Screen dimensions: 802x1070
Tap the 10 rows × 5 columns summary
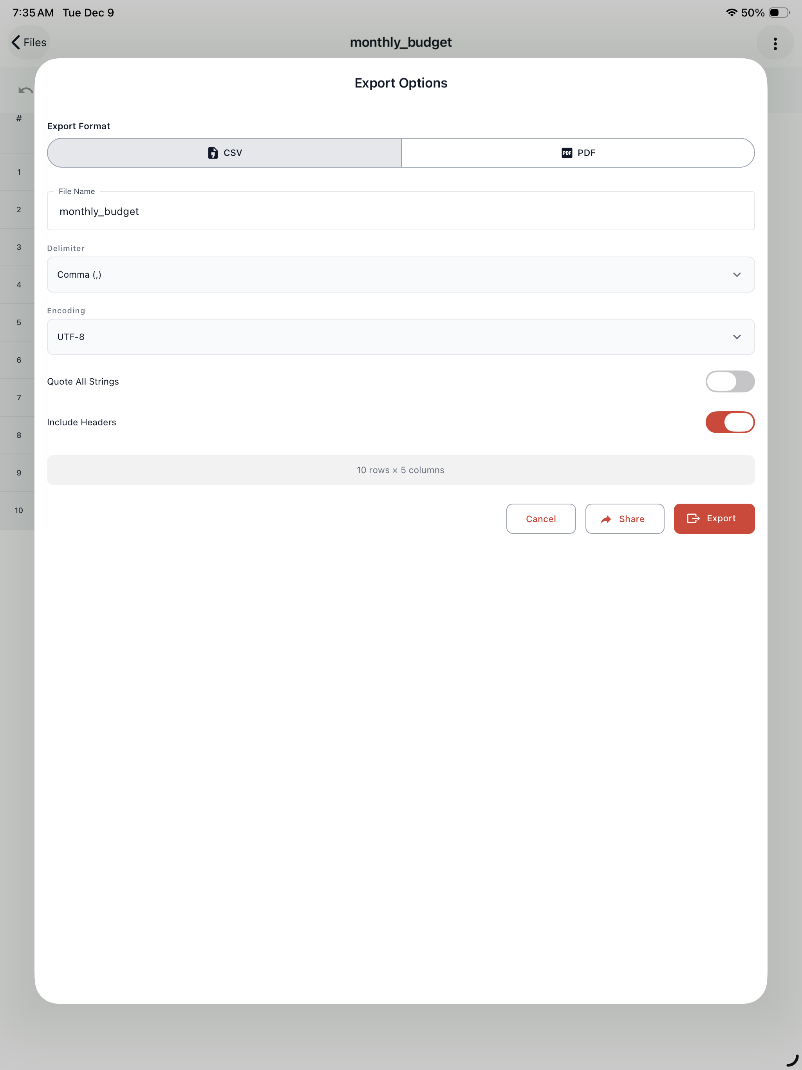click(x=401, y=470)
